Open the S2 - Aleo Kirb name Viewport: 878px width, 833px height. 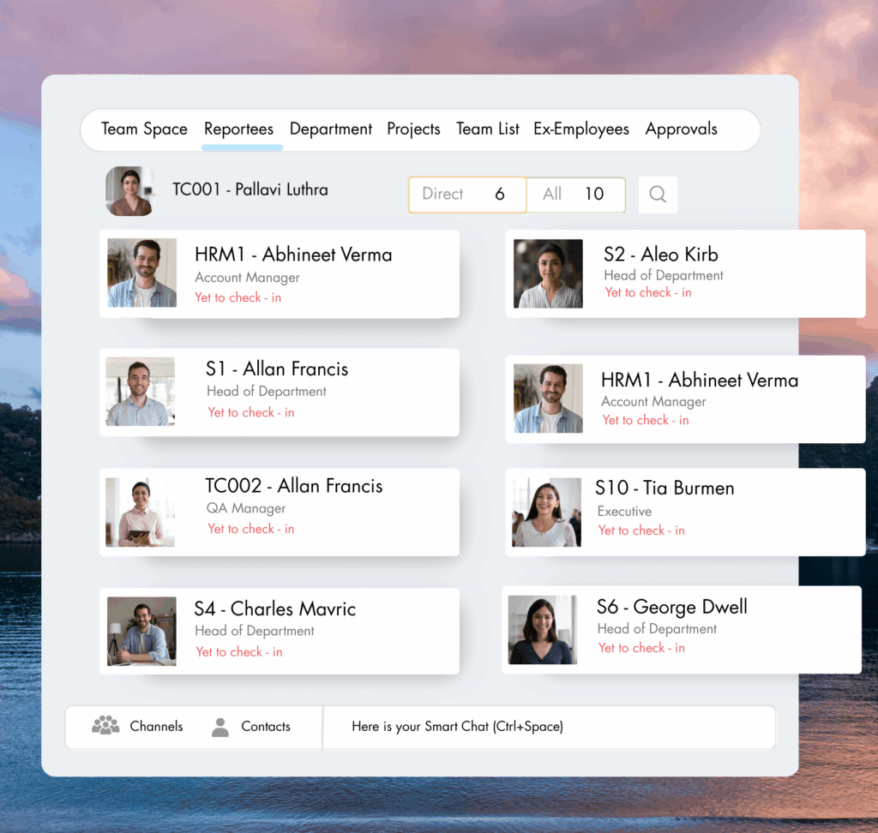661,255
